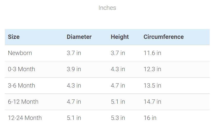This screenshot has height=132, width=214.
Task: Select the Newborn diameter cell
Action: 74,53
